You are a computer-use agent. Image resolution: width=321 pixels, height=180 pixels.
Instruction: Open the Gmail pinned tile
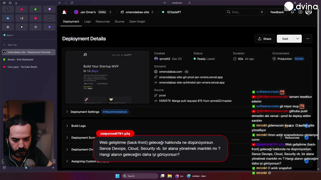pos(22,18)
